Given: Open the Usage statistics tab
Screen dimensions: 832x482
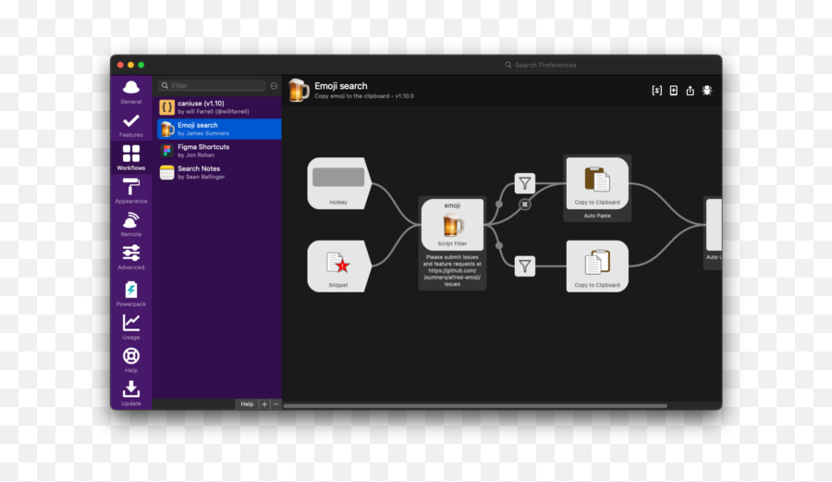Looking at the screenshot, I should coord(131,327).
